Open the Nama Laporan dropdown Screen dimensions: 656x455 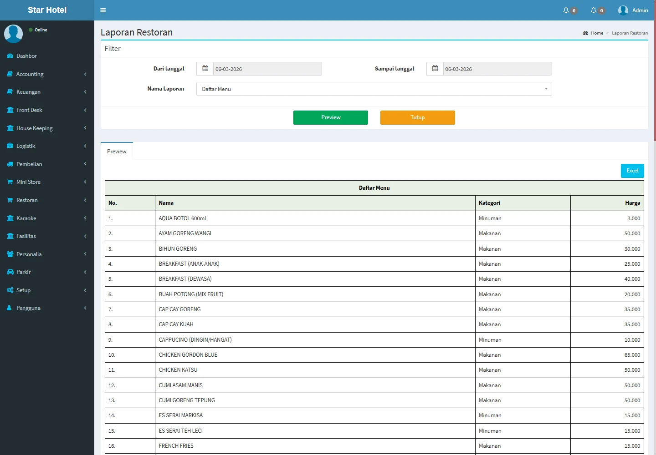(374, 89)
